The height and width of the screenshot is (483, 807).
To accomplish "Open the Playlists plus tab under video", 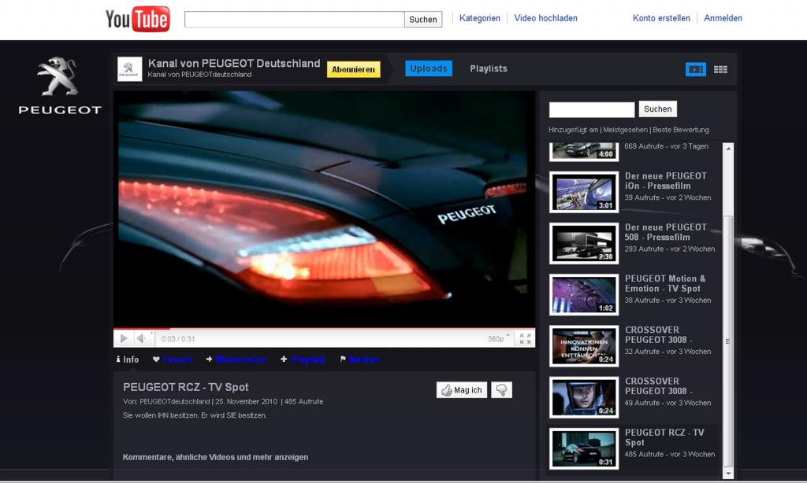I will [x=303, y=359].
